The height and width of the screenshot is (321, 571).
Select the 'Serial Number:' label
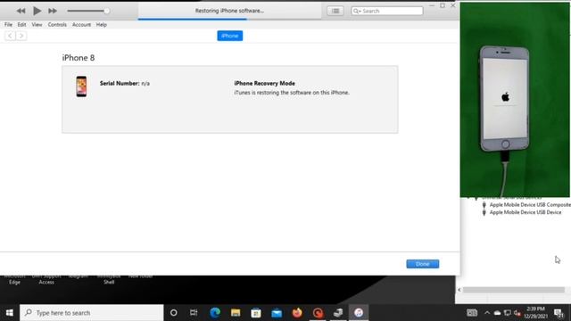120,83
